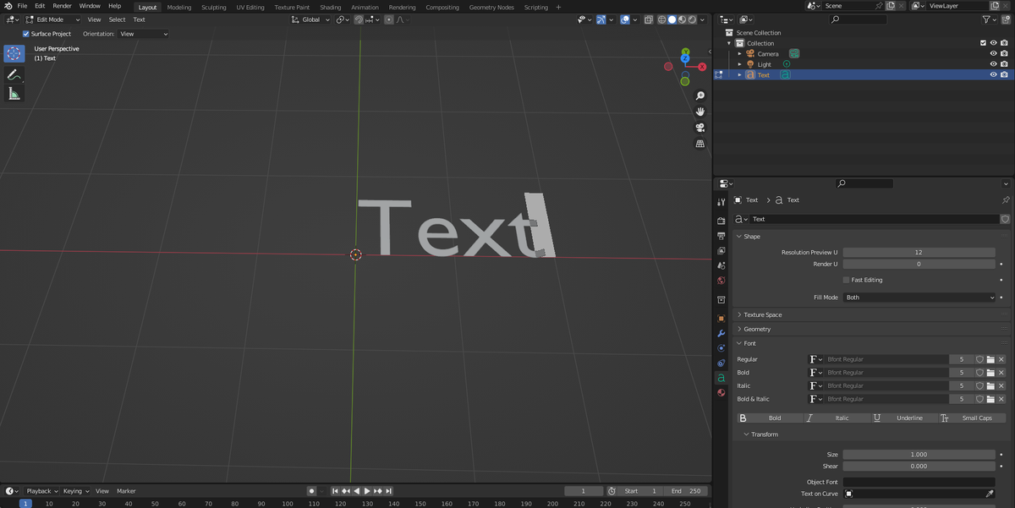Open the Material properties tab
1015x508 pixels.
pyautogui.click(x=721, y=393)
